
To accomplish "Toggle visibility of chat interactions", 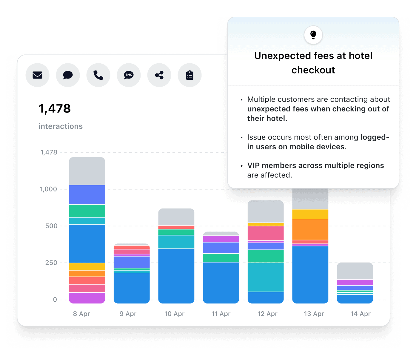I will click(68, 75).
